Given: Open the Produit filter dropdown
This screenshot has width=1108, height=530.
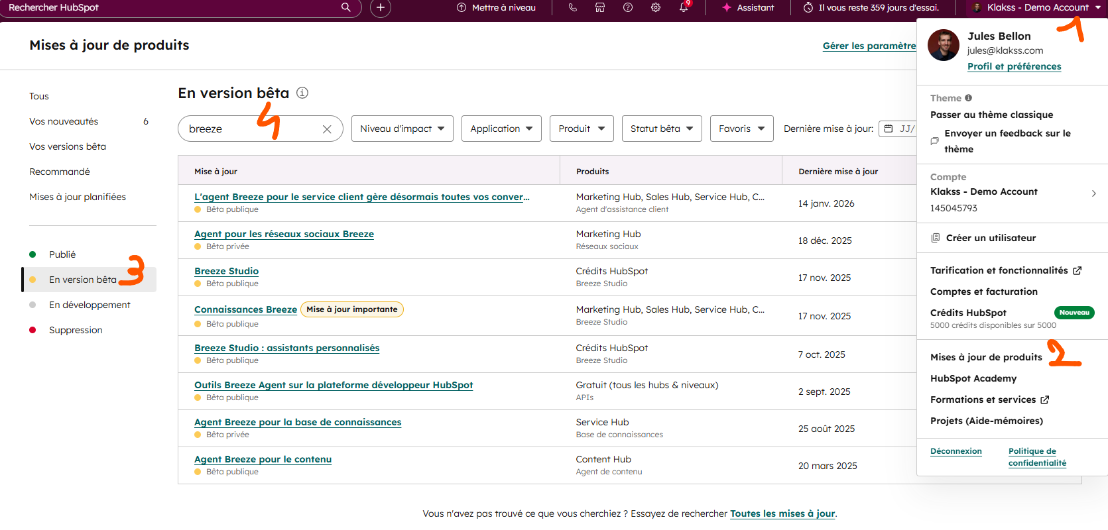Looking at the screenshot, I should (582, 129).
